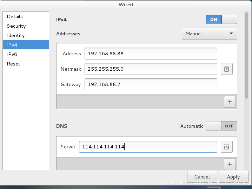Screen dimensions: 252x189
Task: Click the Apply button
Action: 233,177
